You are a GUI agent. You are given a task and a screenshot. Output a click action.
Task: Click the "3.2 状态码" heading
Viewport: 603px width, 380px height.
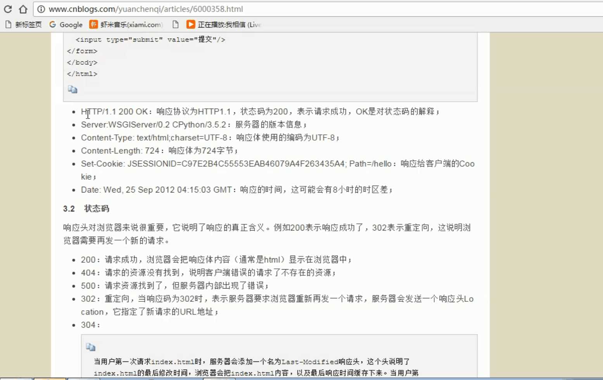click(x=86, y=209)
